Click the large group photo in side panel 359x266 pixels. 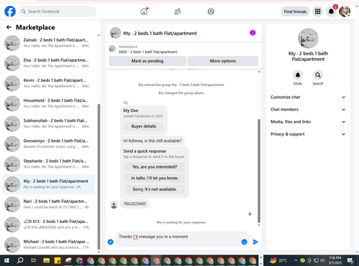coord(308,39)
